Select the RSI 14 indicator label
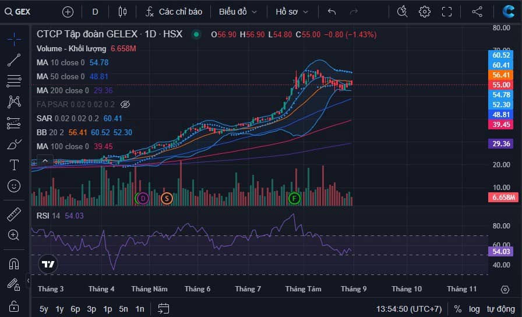522x317 pixels. (48, 216)
